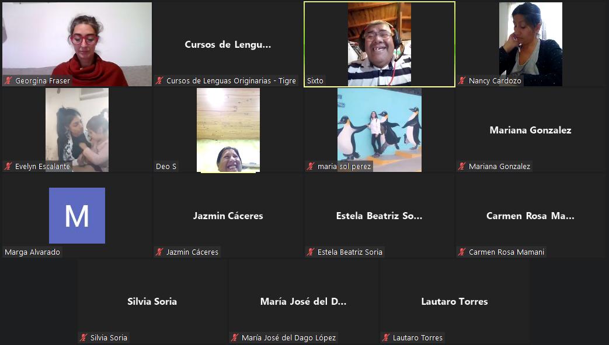Click the Marga Alvarado name label
Viewport: 609px width, 345px height.
tap(32, 252)
